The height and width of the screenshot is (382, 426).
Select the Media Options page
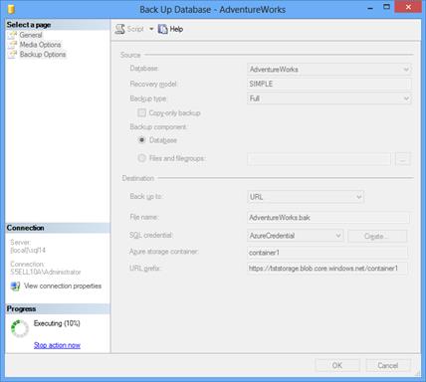click(x=40, y=45)
